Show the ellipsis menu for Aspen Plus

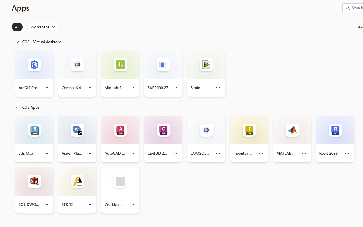coord(89,153)
